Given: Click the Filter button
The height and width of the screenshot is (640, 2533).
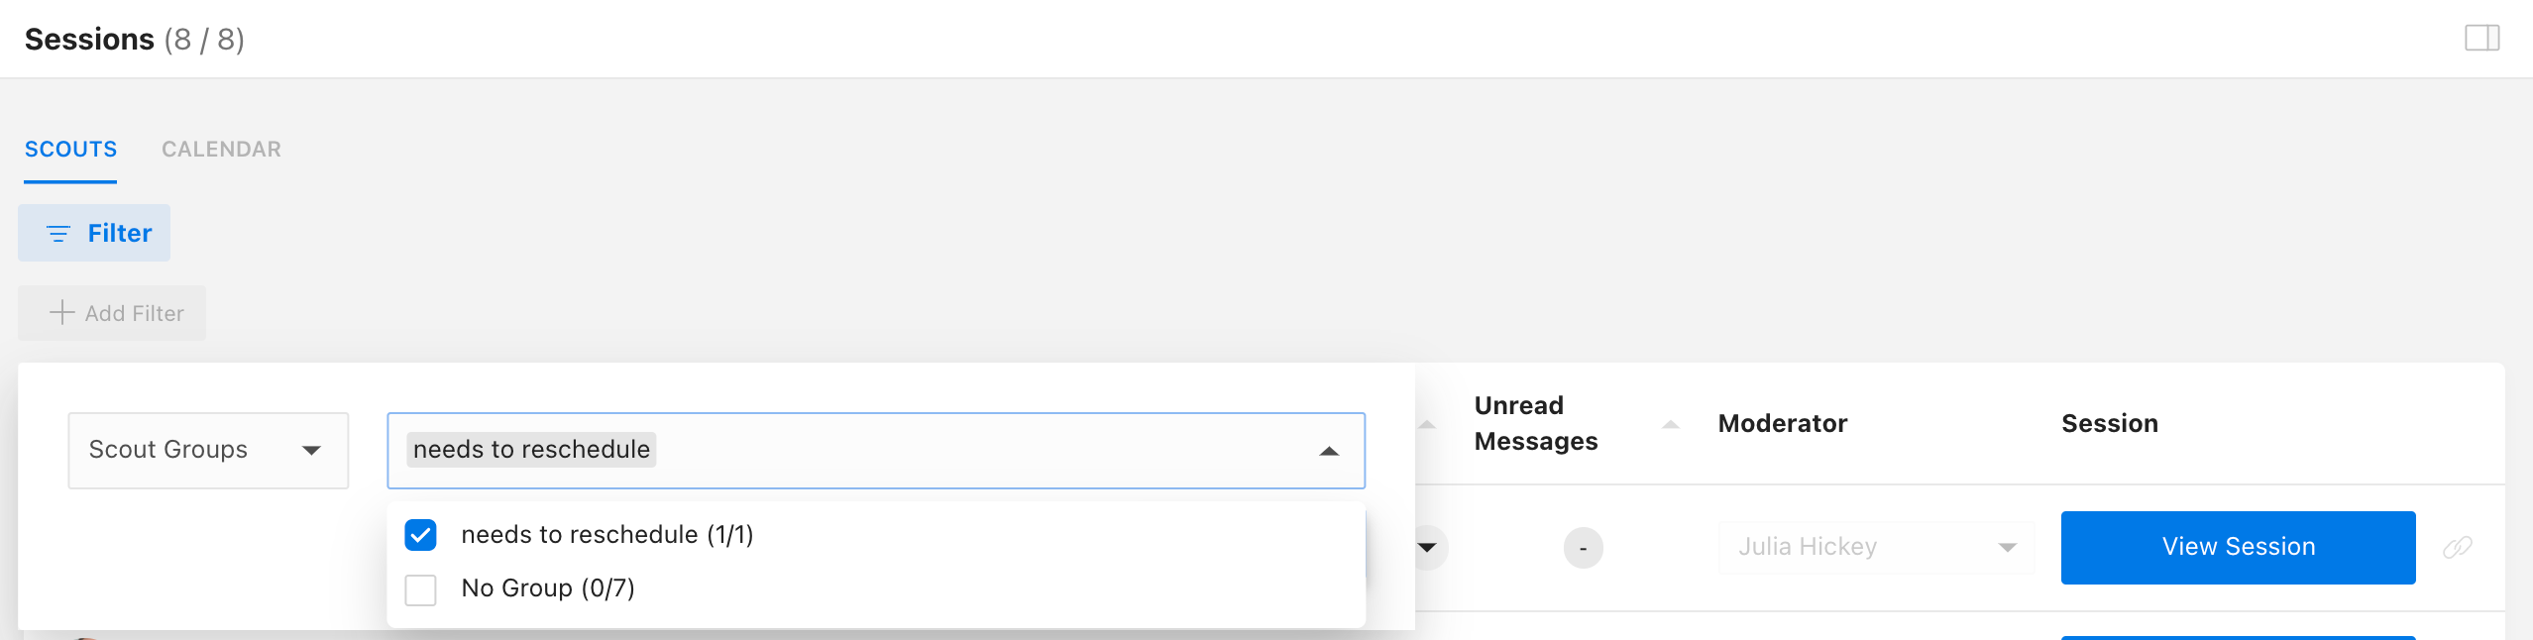Looking at the screenshot, I should (94, 233).
